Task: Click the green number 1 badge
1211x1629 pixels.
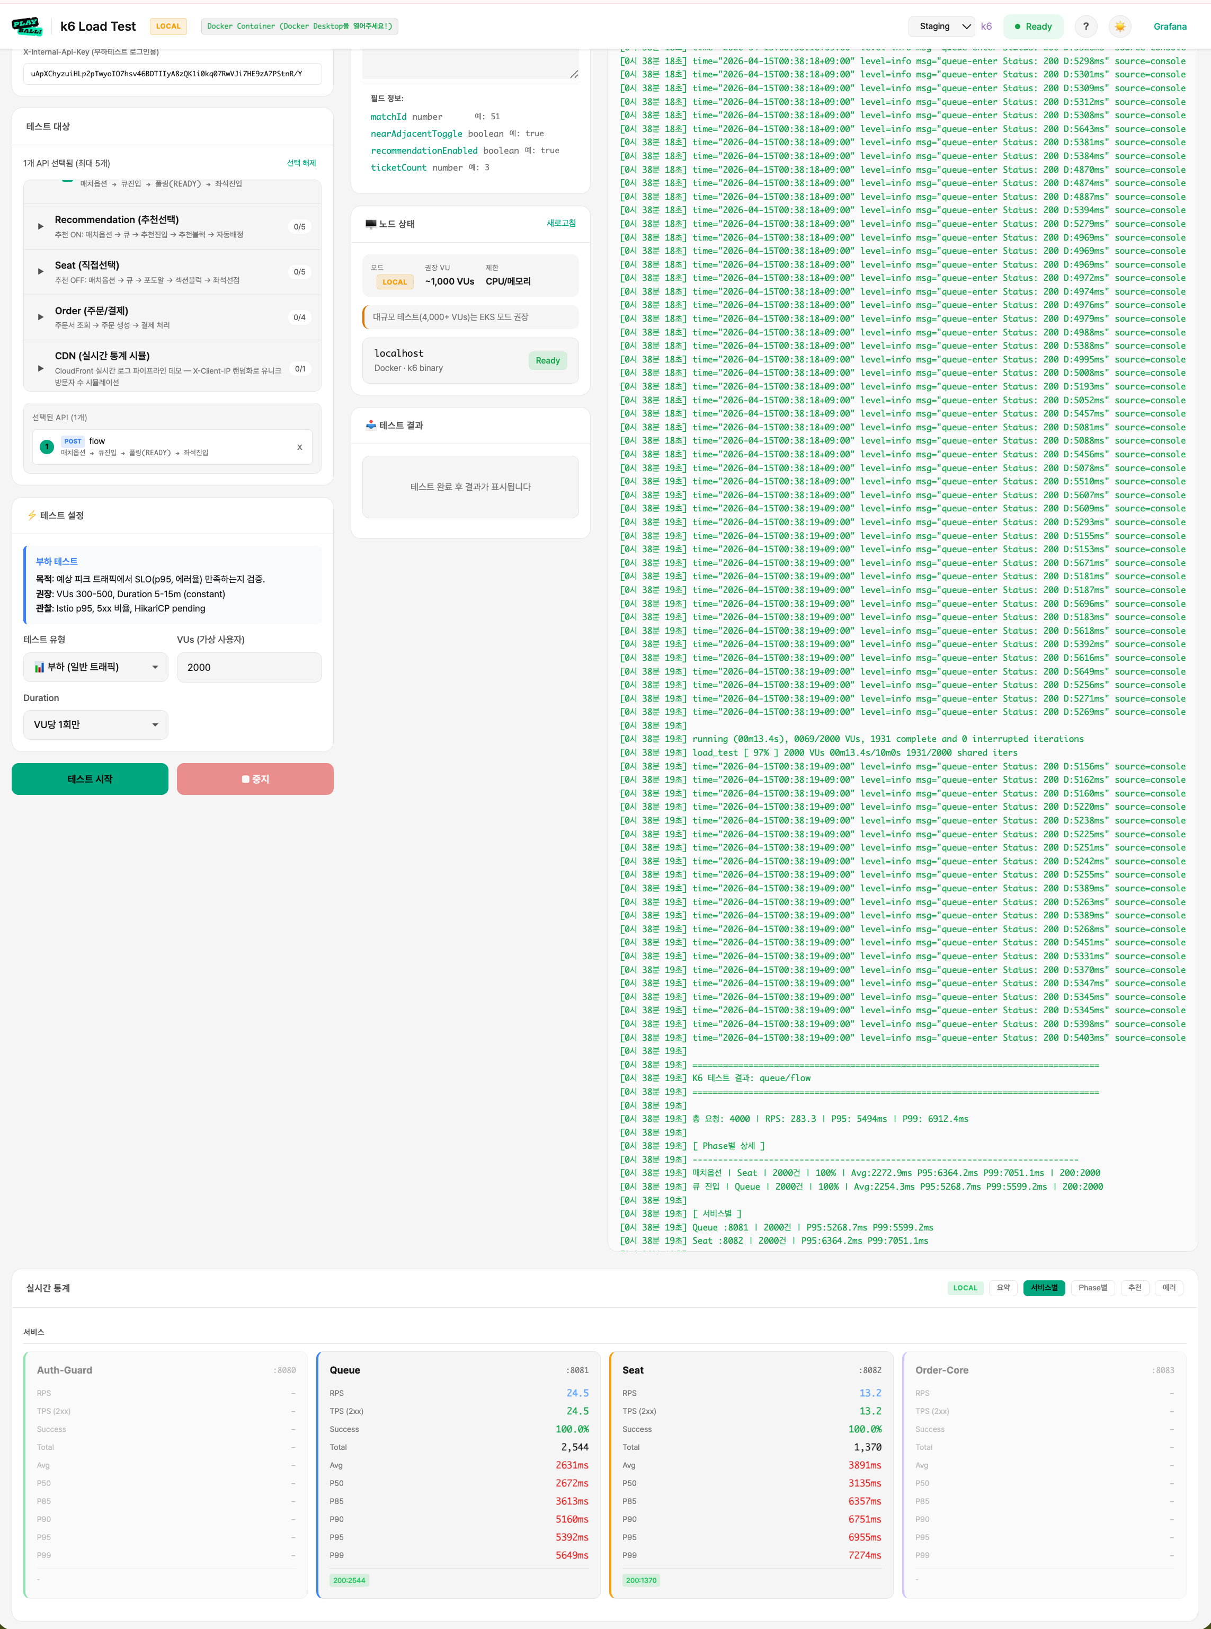Action: pos(47,447)
